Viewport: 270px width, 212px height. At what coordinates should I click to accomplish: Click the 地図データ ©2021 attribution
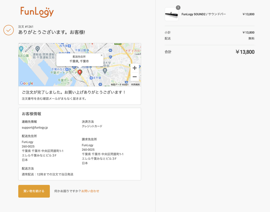click(120, 85)
